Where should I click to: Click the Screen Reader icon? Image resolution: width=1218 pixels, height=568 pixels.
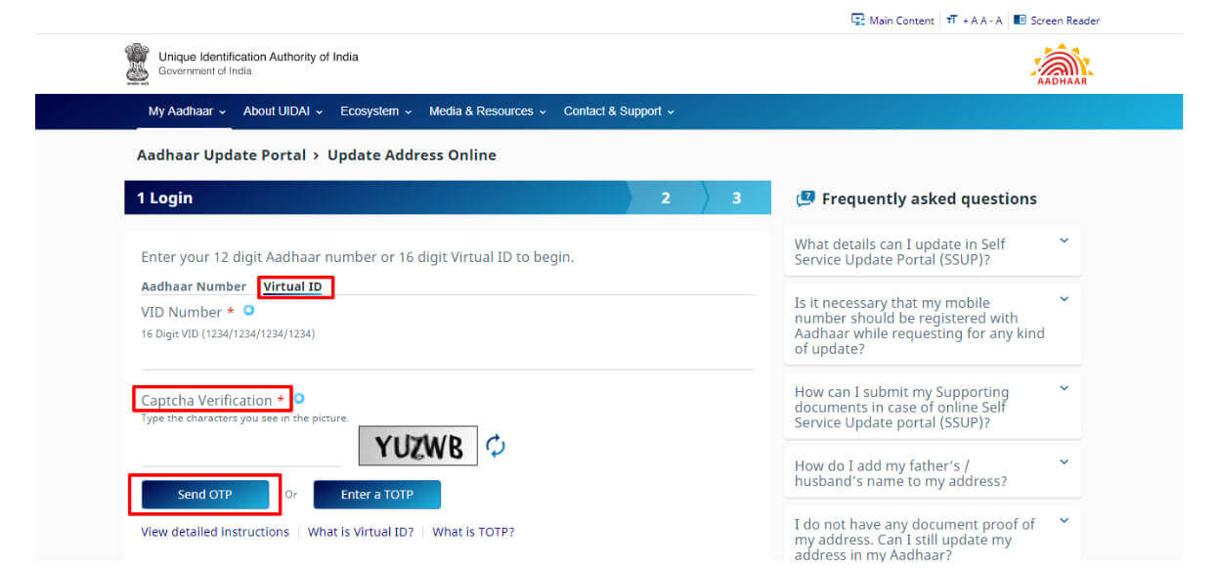click(1020, 20)
